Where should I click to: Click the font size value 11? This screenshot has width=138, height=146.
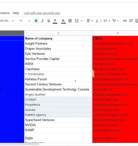coord(21,21)
